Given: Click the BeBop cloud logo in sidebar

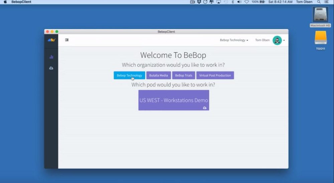Looking at the screenshot, I should [51, 40].
